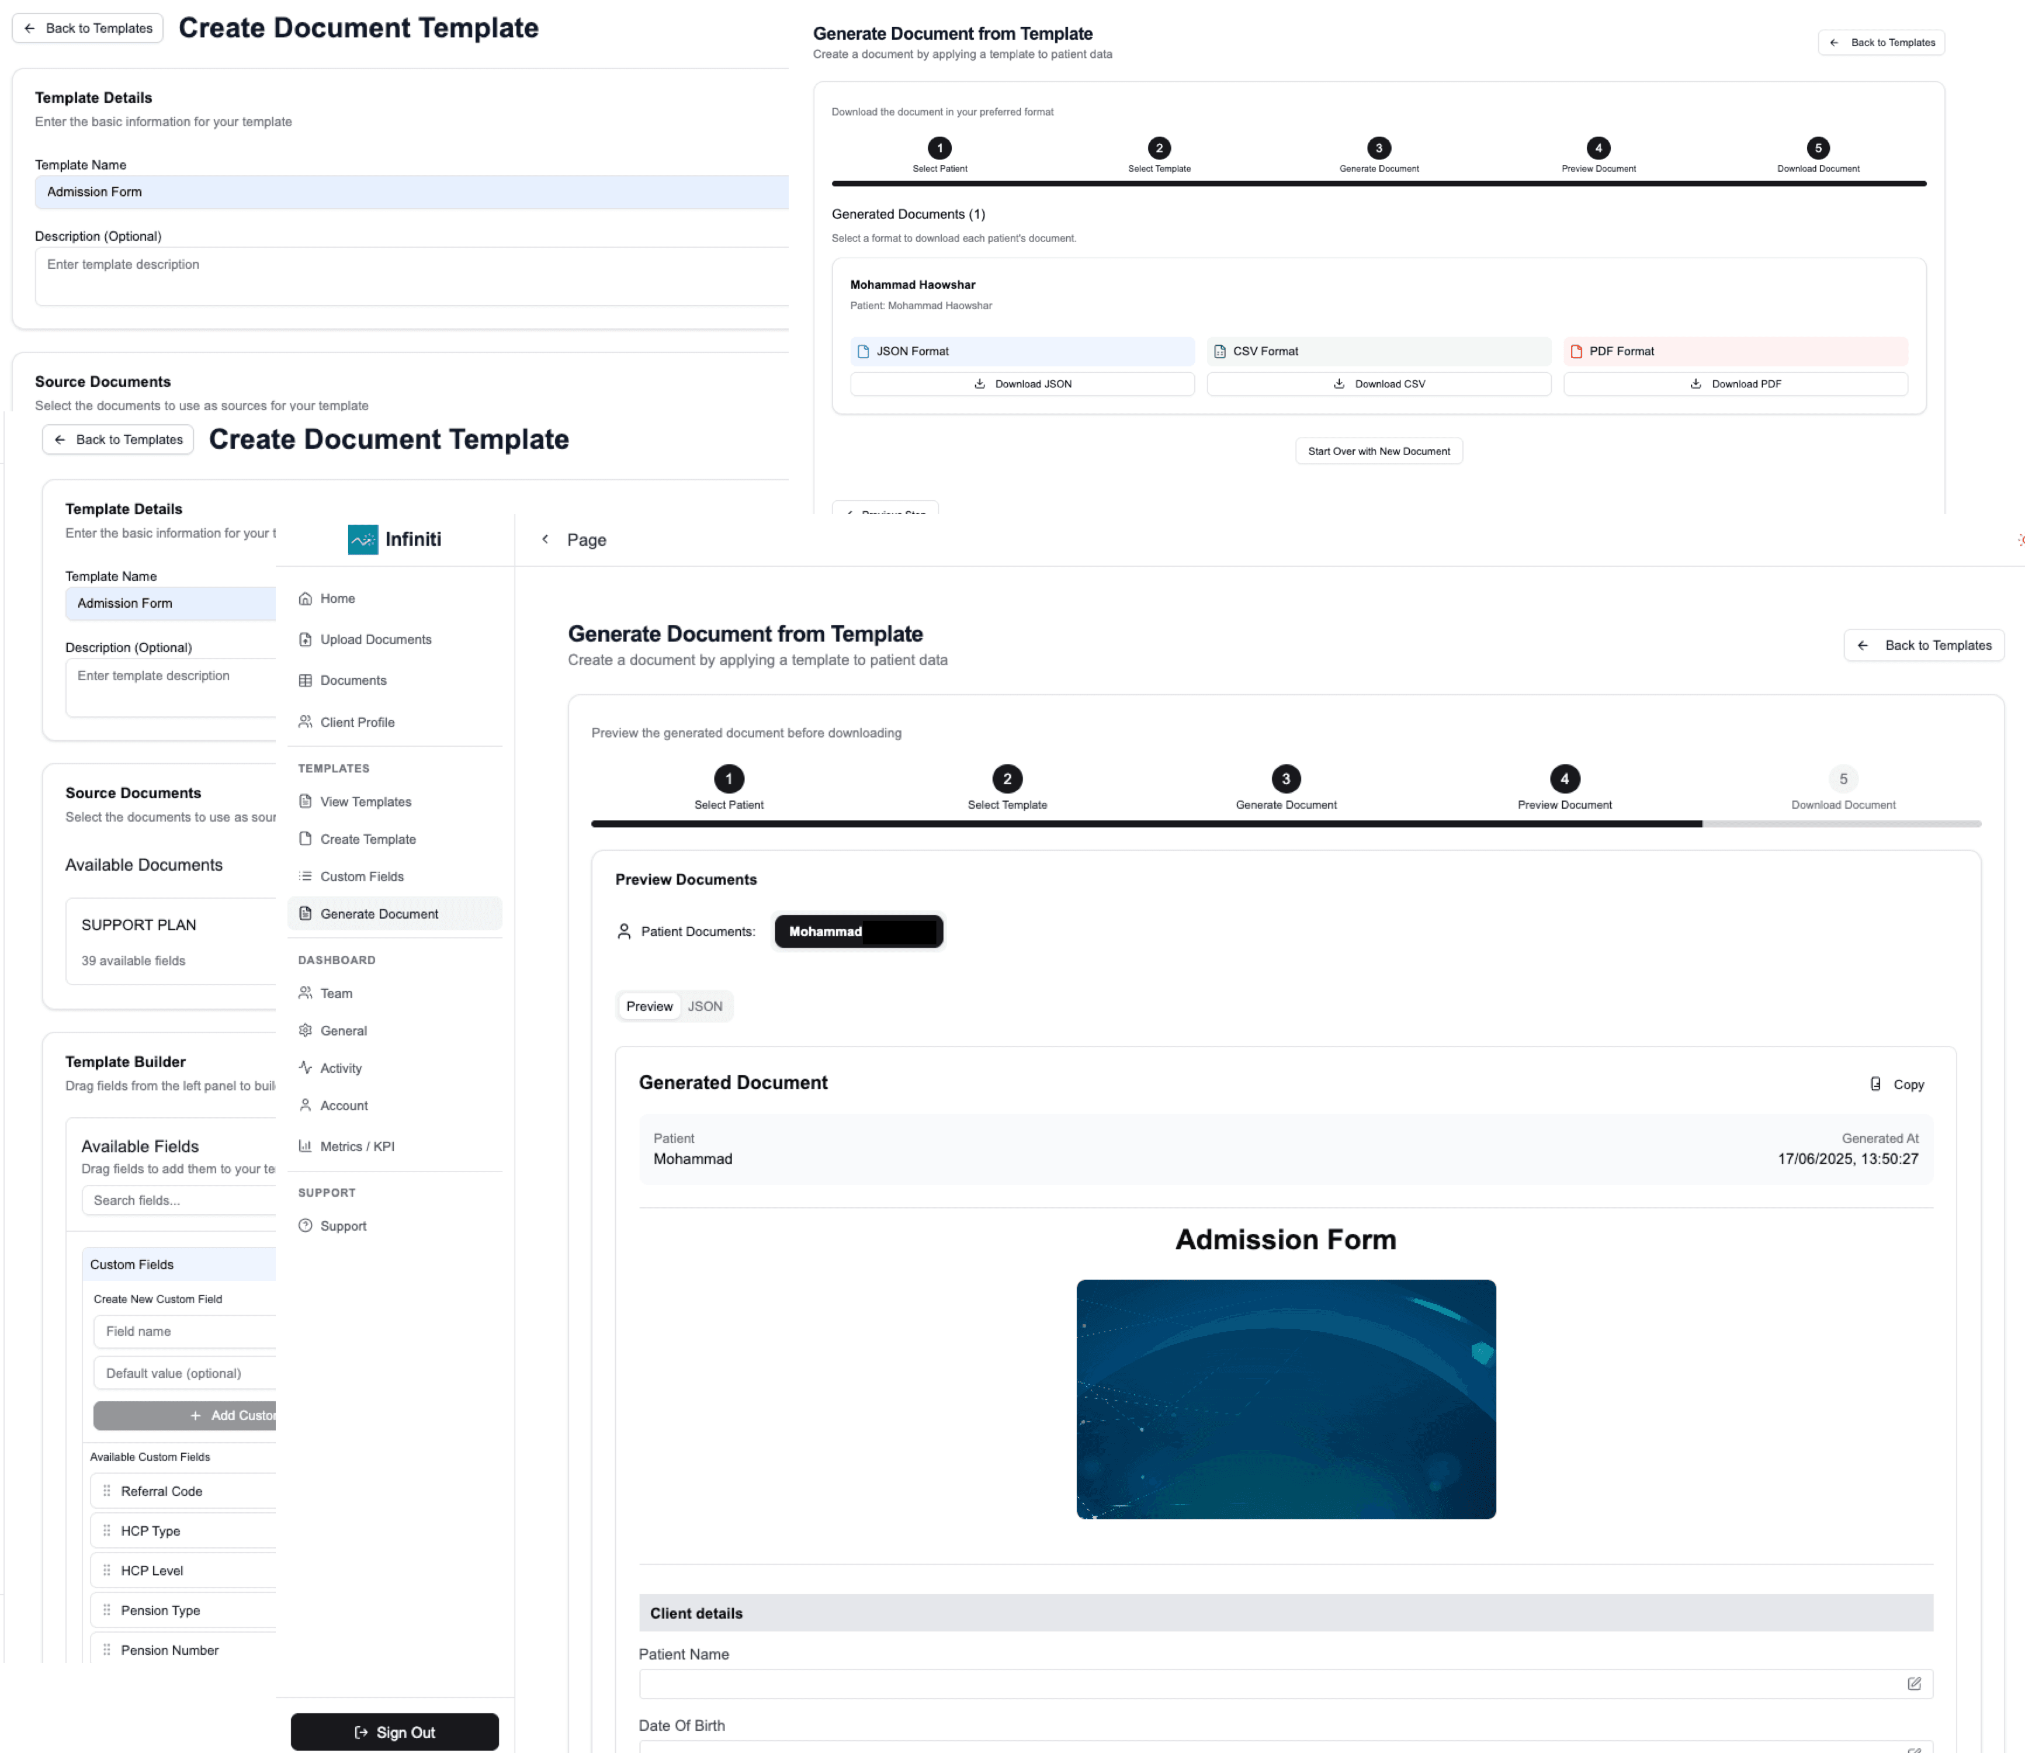This screenshot has height=1753, width=2025.
Task: Open Custom Fields in sidebar
Action: pos(361,876)
